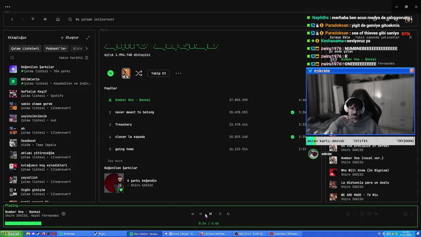421x237 pixels.
Task: Close the queue sidebar with the X
Action: 410,38
